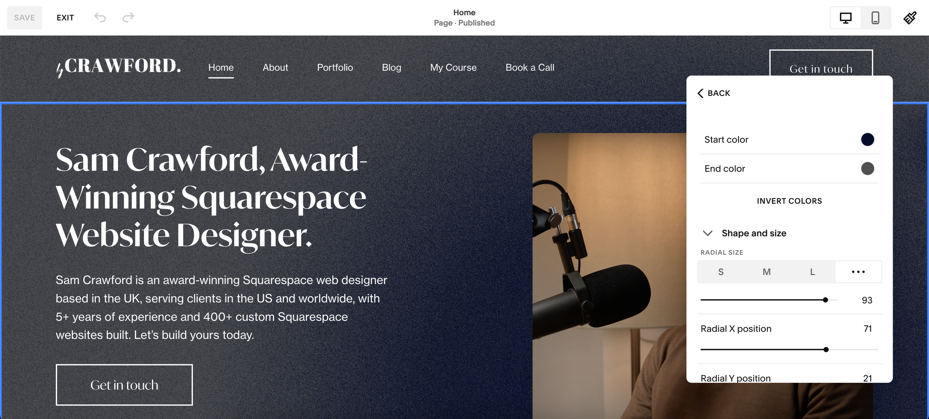The width and height of the screenshot is (929, 419).
Task: Open the Portfolio nav item
Action: click(x=335, y=67)
